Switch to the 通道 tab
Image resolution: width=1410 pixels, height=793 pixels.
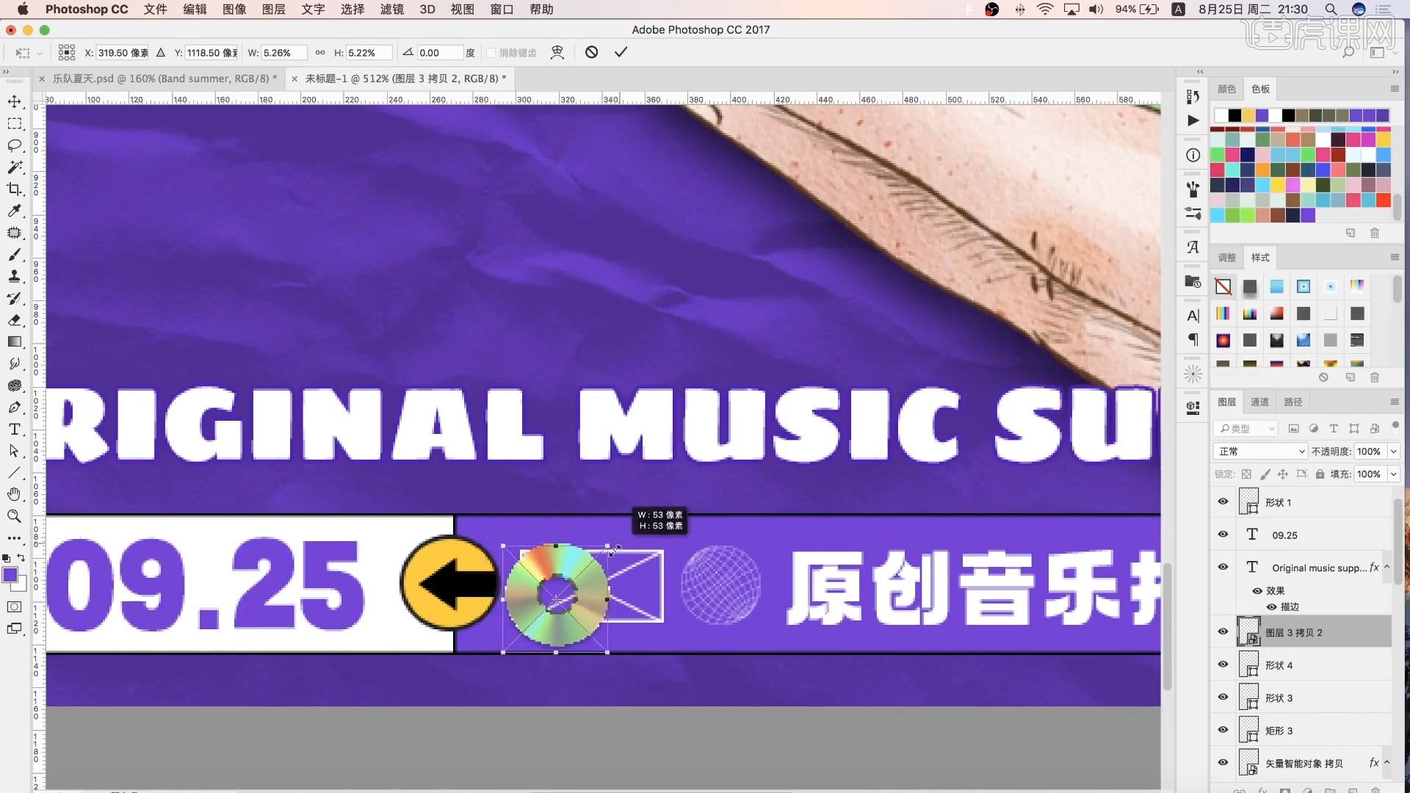1259,402
